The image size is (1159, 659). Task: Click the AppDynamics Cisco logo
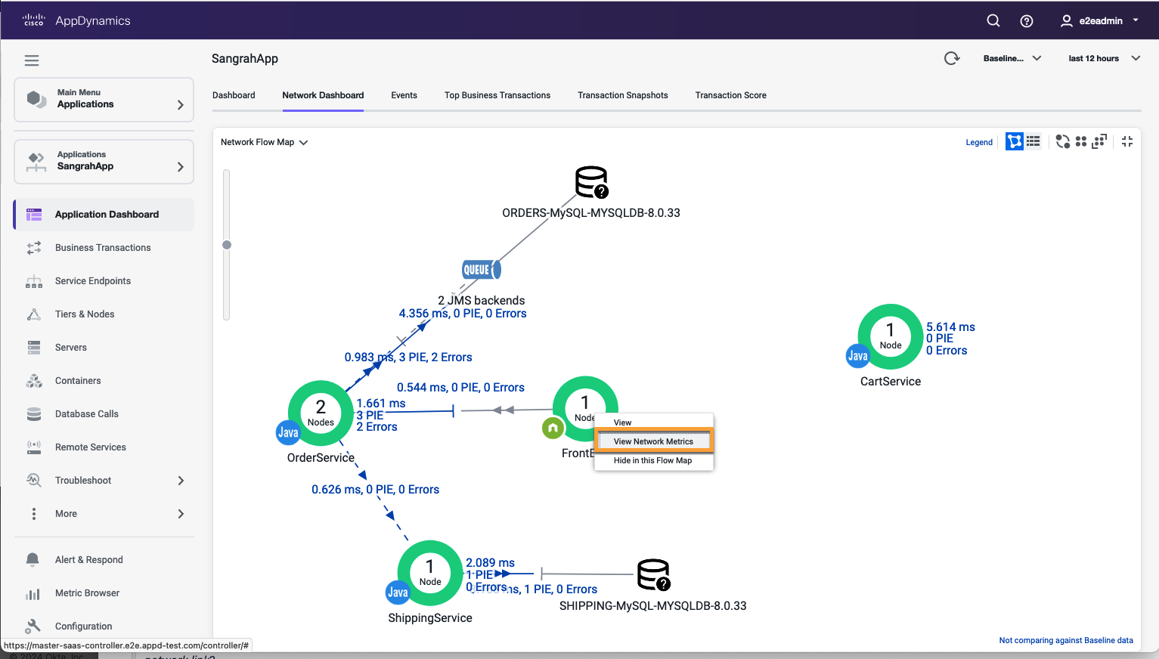[x=76, y=20]
